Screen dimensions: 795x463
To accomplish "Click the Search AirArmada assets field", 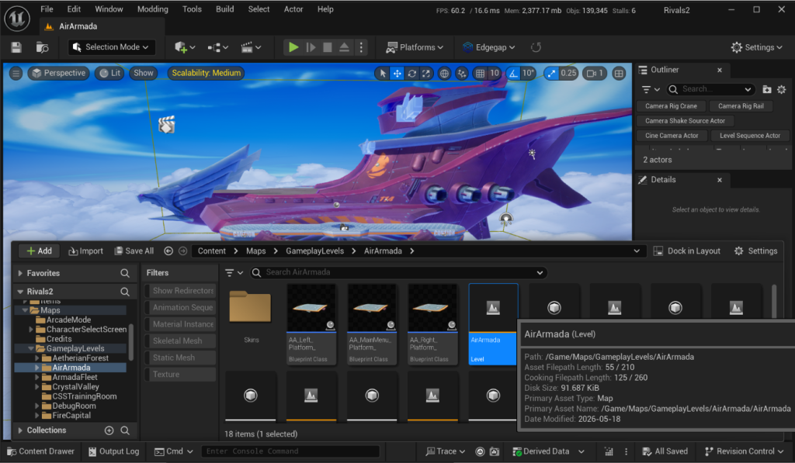I will [x=398, y=272].
